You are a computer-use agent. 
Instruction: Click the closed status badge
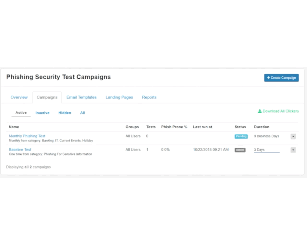[240, 150]
